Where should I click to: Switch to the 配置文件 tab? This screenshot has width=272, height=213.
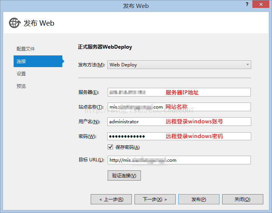(26, 49)
